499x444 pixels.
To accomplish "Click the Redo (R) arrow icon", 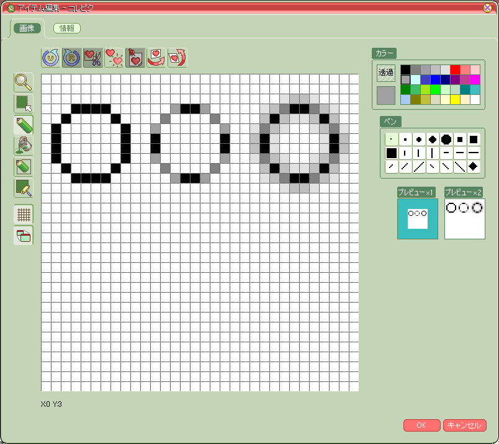I will tap(72, 58).
